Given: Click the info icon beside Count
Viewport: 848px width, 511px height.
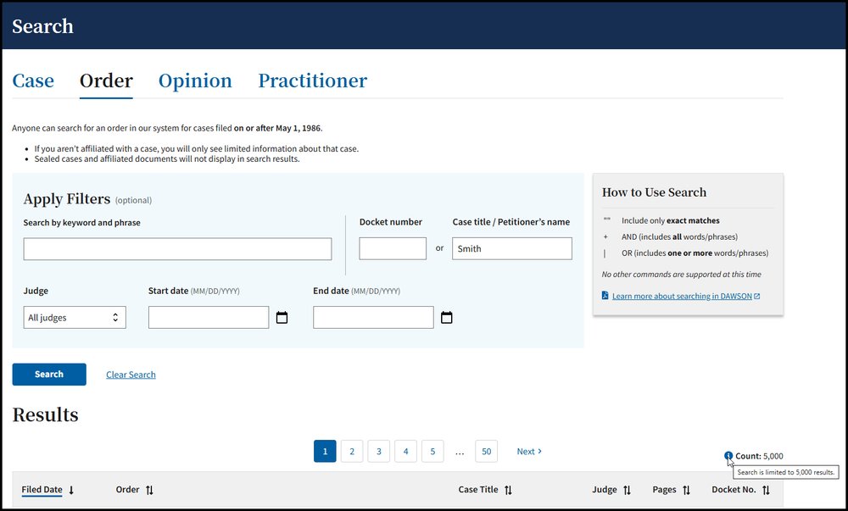Looking at the screenshot, I should tap(728, 456).
